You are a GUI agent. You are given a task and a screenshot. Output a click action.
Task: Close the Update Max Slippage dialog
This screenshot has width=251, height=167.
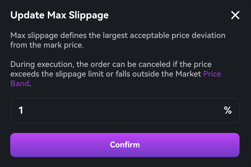coord(235,15)
